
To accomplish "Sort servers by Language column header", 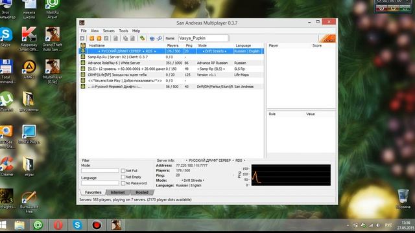I will tap(248, 45).
